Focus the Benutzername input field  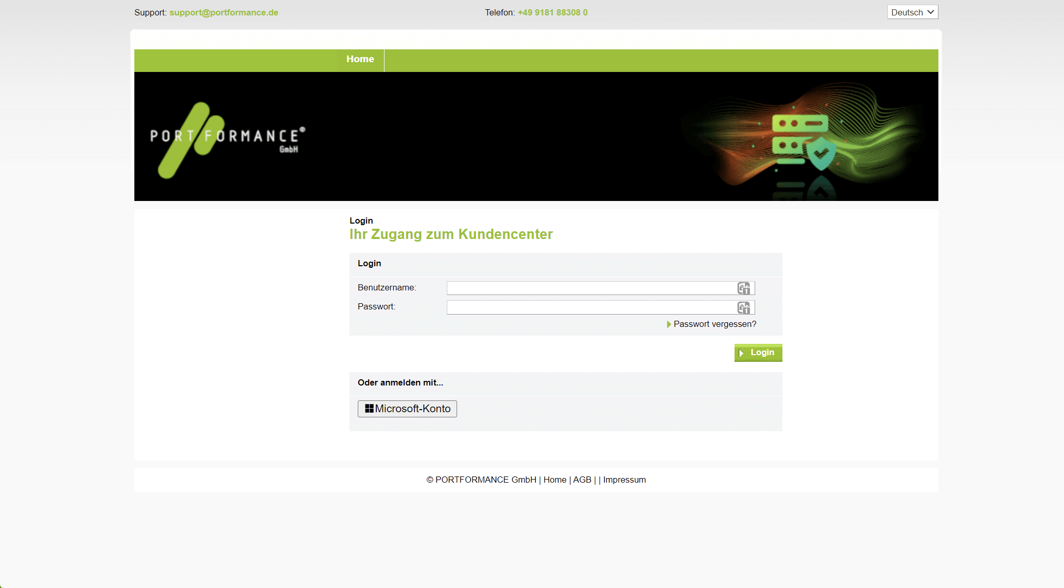point(601,288)
